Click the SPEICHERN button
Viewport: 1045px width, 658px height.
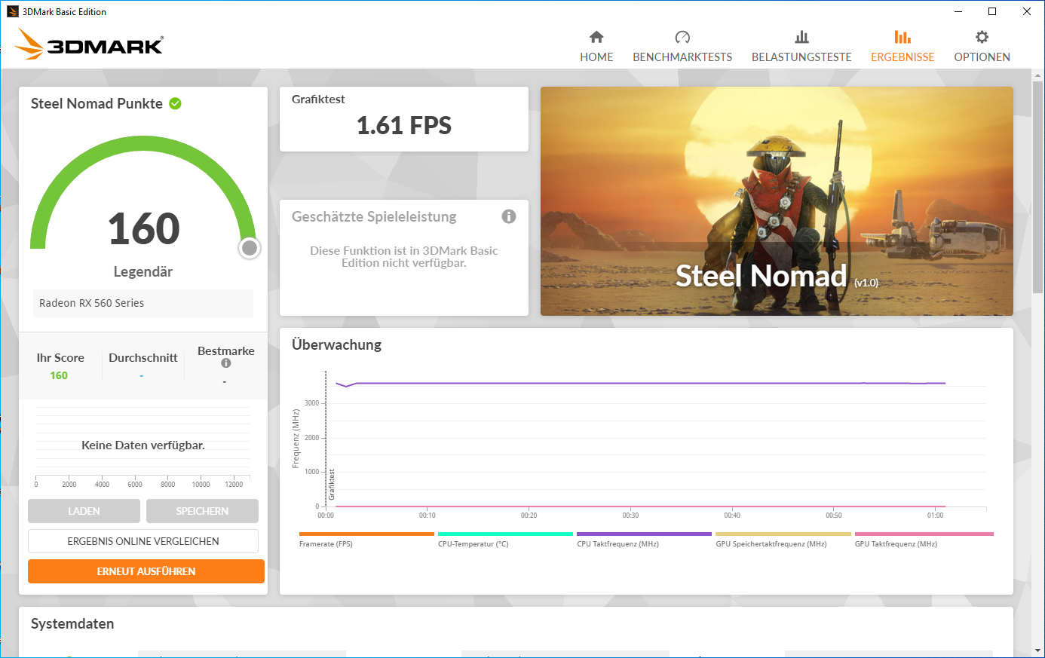[x=202, y=511]
